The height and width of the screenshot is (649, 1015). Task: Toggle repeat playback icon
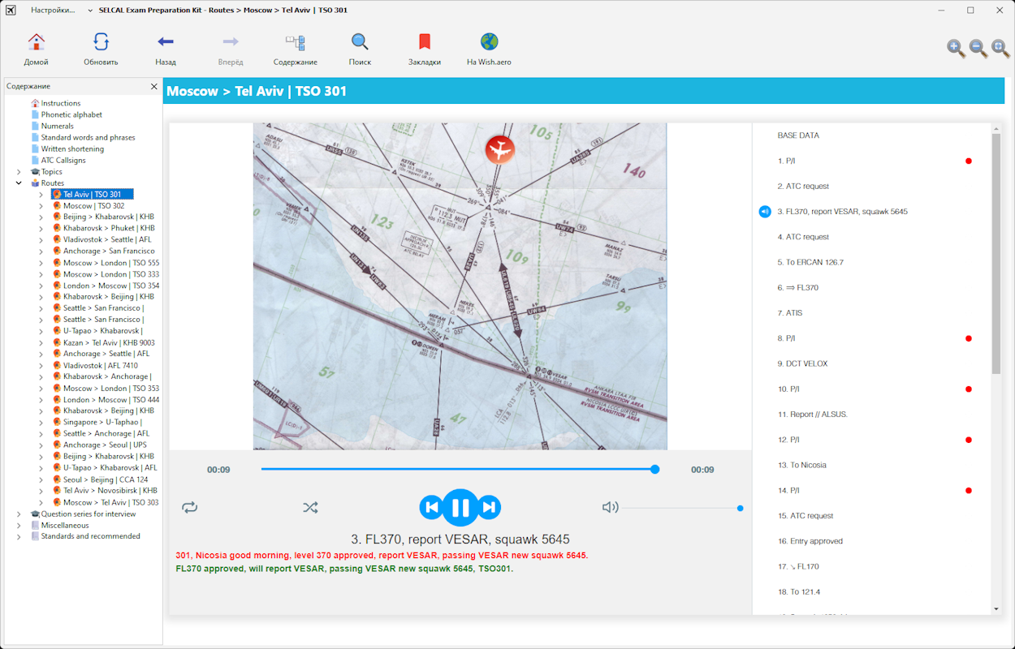[x=190, y=508]
